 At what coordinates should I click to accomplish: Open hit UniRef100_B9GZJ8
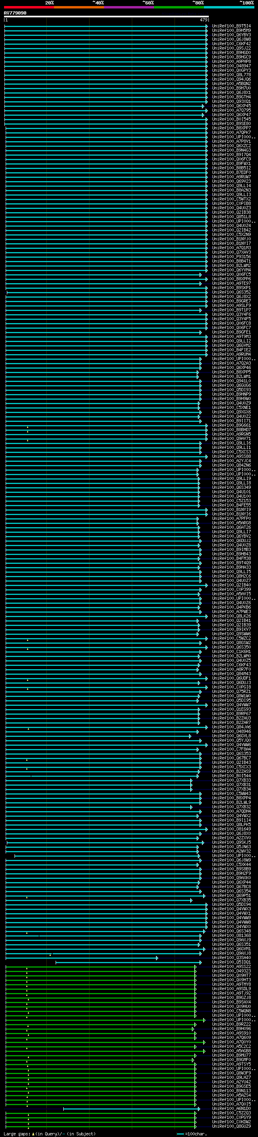(x=231, y=997)
